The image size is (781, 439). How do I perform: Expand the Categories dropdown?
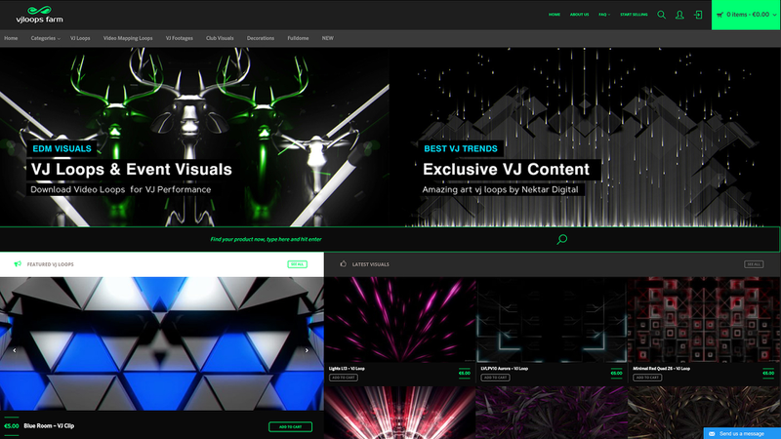[45, 38]
